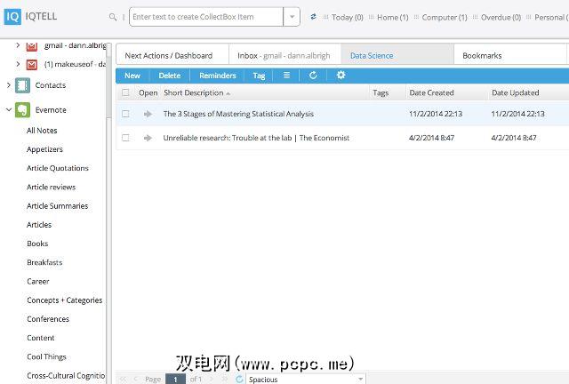Open the list menu icon in toolbar
Viewport: 569px width, 384px height.
coord(286,76)
